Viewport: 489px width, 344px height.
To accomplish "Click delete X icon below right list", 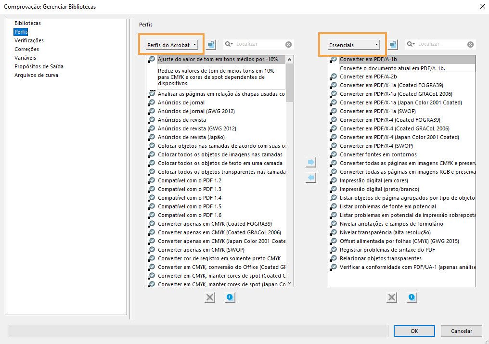I will click(392, 297).
